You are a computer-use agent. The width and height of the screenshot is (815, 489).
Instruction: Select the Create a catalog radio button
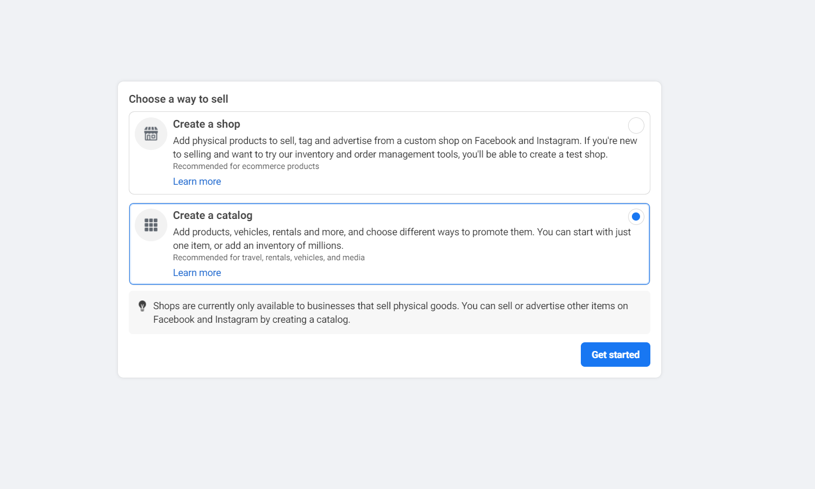click(636, 217)
